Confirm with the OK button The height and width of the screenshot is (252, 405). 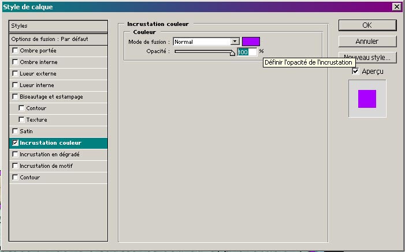coord(367,25)
